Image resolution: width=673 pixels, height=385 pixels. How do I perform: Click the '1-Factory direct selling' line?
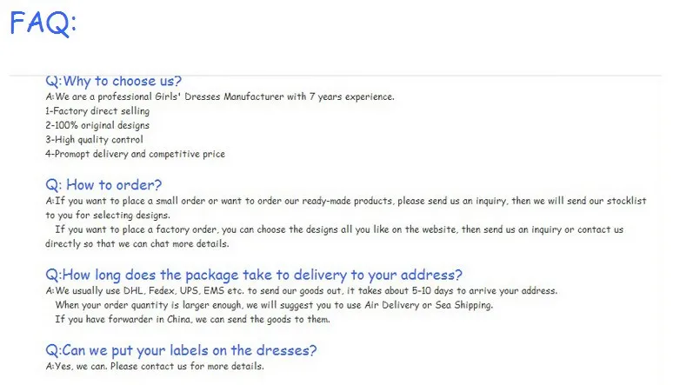pos(97,111)
